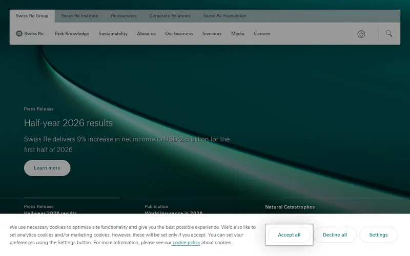
Task: Open the Sustainability menu
Action: click(113, 34)
